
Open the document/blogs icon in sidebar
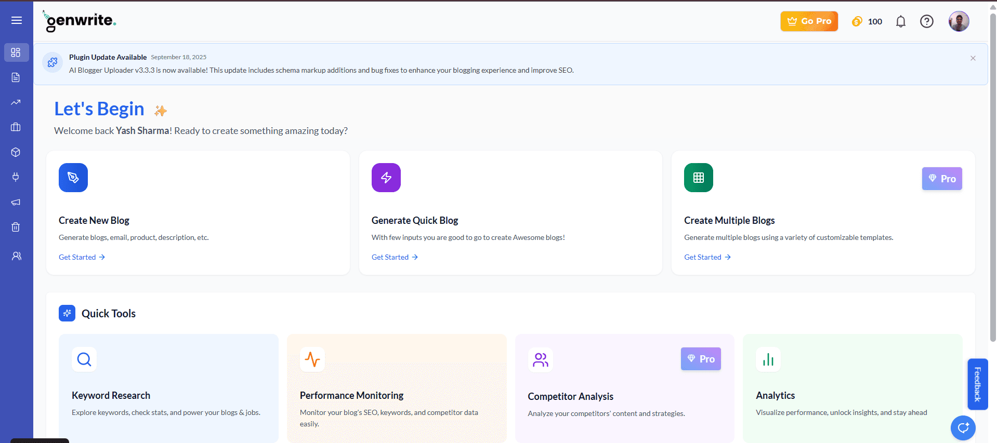16,77
